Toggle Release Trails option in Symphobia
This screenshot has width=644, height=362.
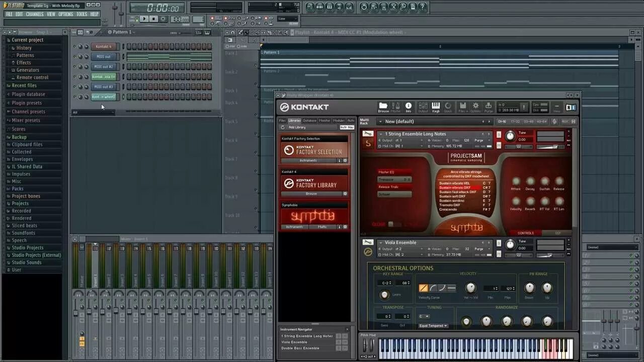pyautogui.click(x=394, y=187)
